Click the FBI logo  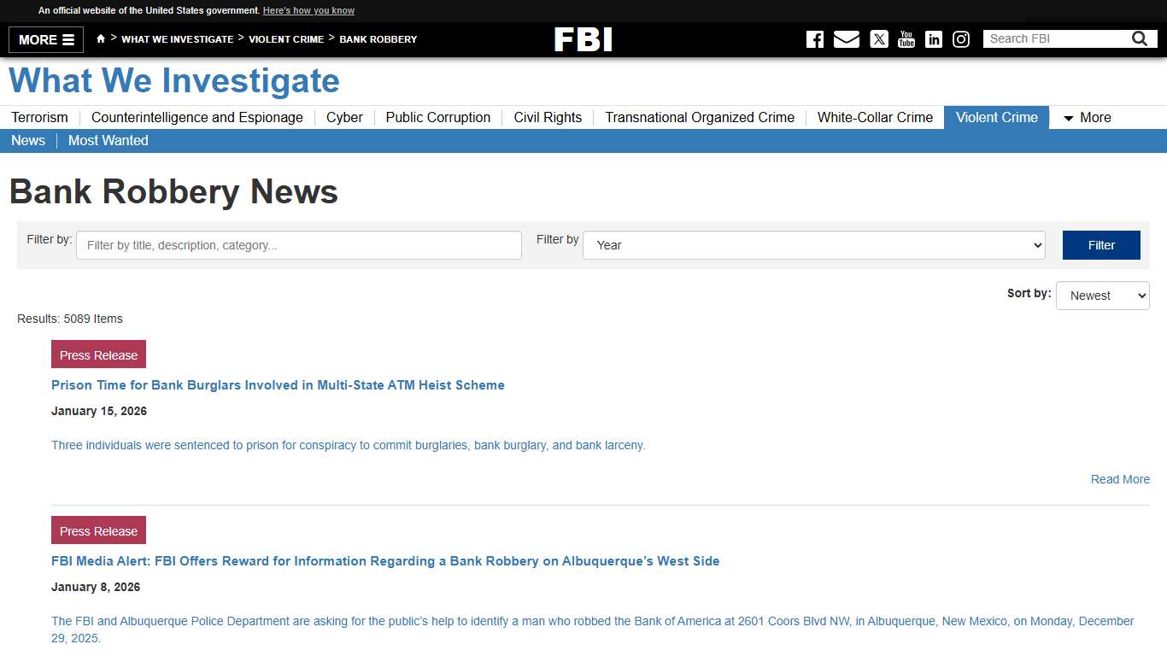click(583, 38)
